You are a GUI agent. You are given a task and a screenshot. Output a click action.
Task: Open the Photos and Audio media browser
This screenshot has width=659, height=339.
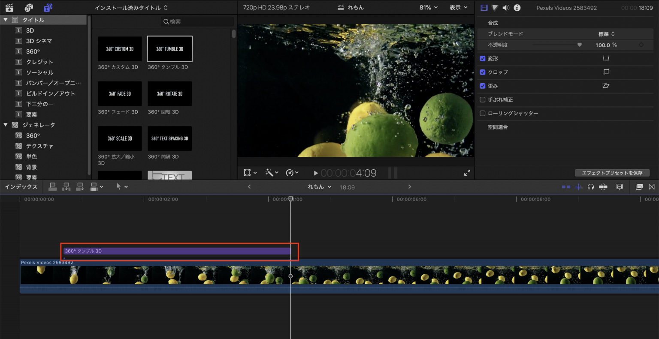tap(29, 7)
